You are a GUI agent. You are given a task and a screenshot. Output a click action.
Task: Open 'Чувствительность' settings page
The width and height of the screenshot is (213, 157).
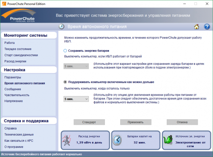(17, 95)
